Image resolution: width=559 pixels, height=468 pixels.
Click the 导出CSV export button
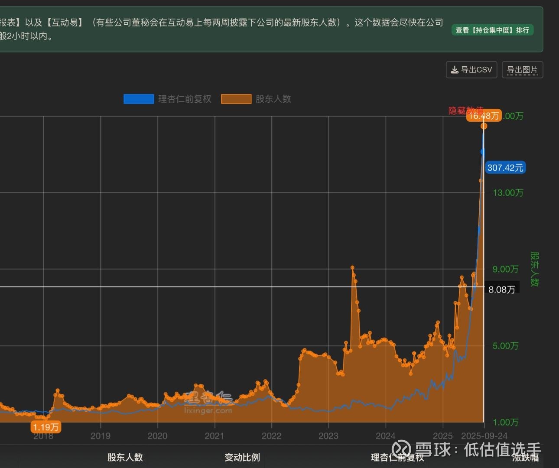point(471,70)
